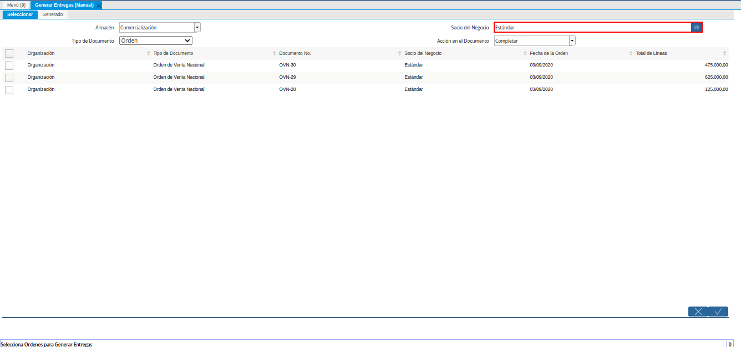Sort by Socio del Negocio column arrows
The height and width of the screenshot is (347, 741).
coord(525,53)
